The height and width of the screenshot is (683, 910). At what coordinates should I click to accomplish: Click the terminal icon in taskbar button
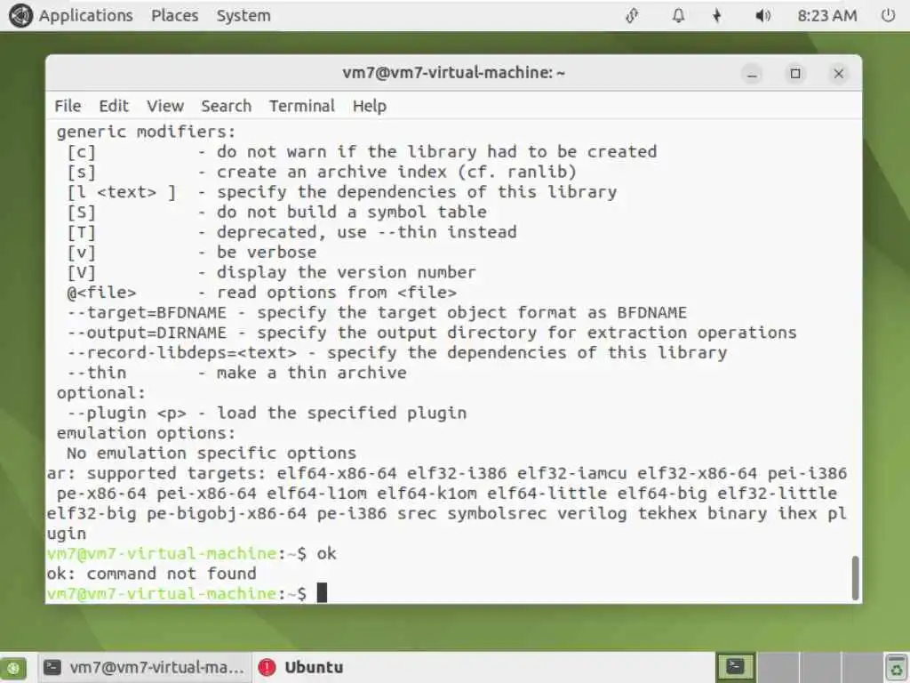point(52,667)
